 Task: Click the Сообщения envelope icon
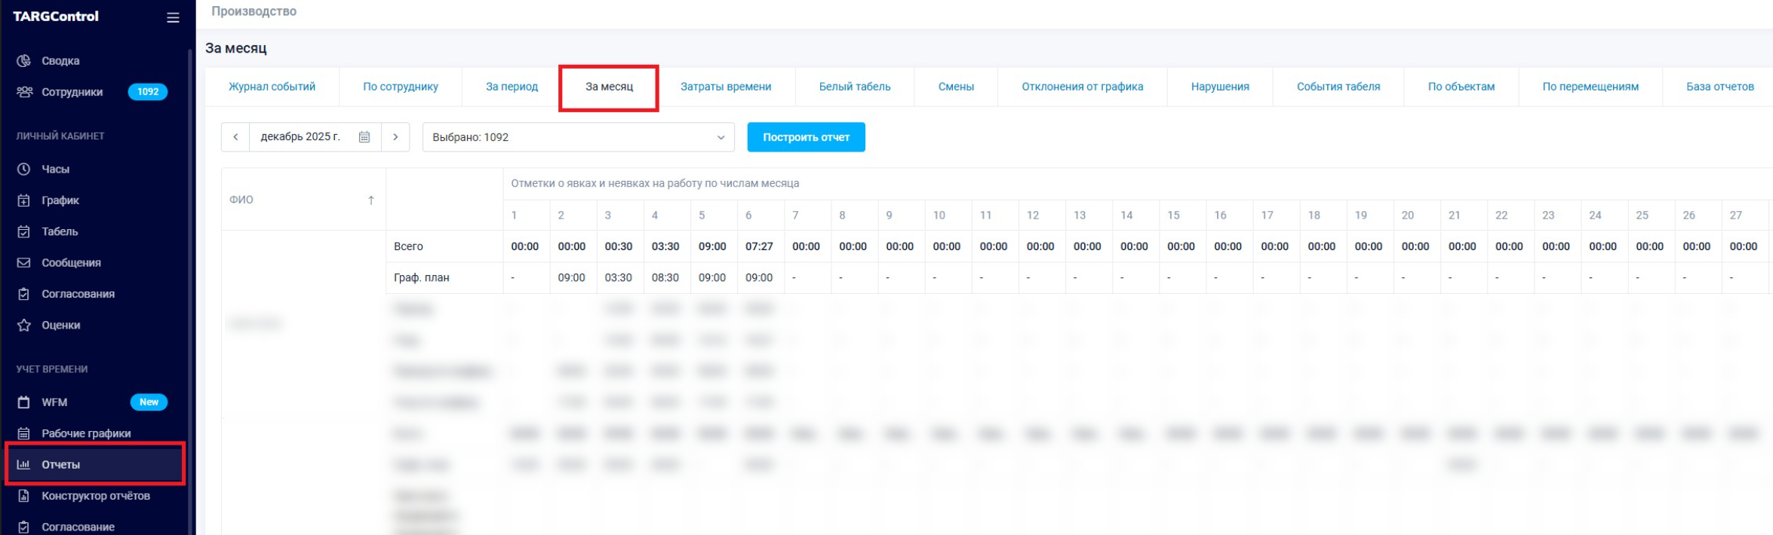[24, 263]
